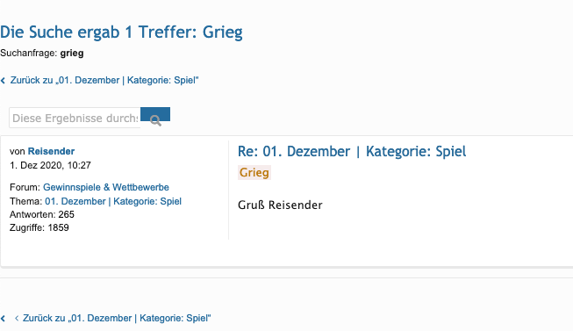Click the 'Forum:' label in the post details

point(25,187)
